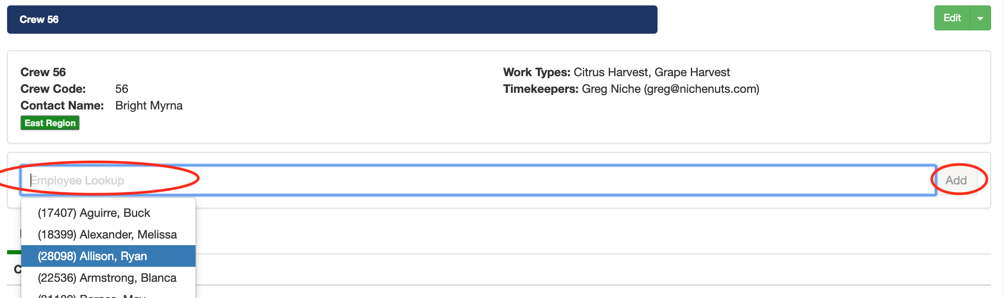Click the Crew 56 bold title in details panel

point(43,72)
